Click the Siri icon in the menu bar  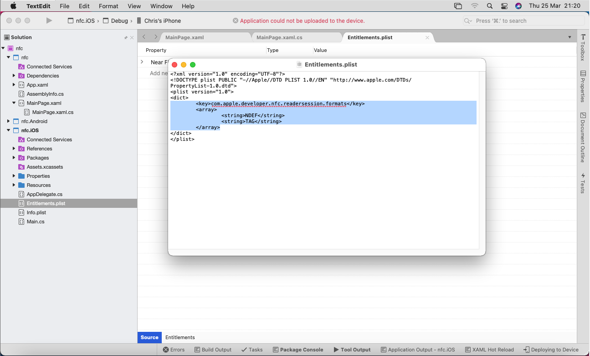coord(518,6)
